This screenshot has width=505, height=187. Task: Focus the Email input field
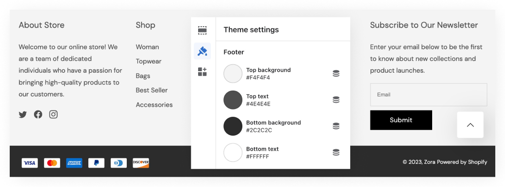[429, 95]
